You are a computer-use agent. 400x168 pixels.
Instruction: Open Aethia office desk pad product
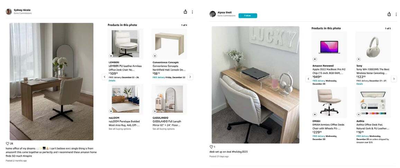(373, 102)
